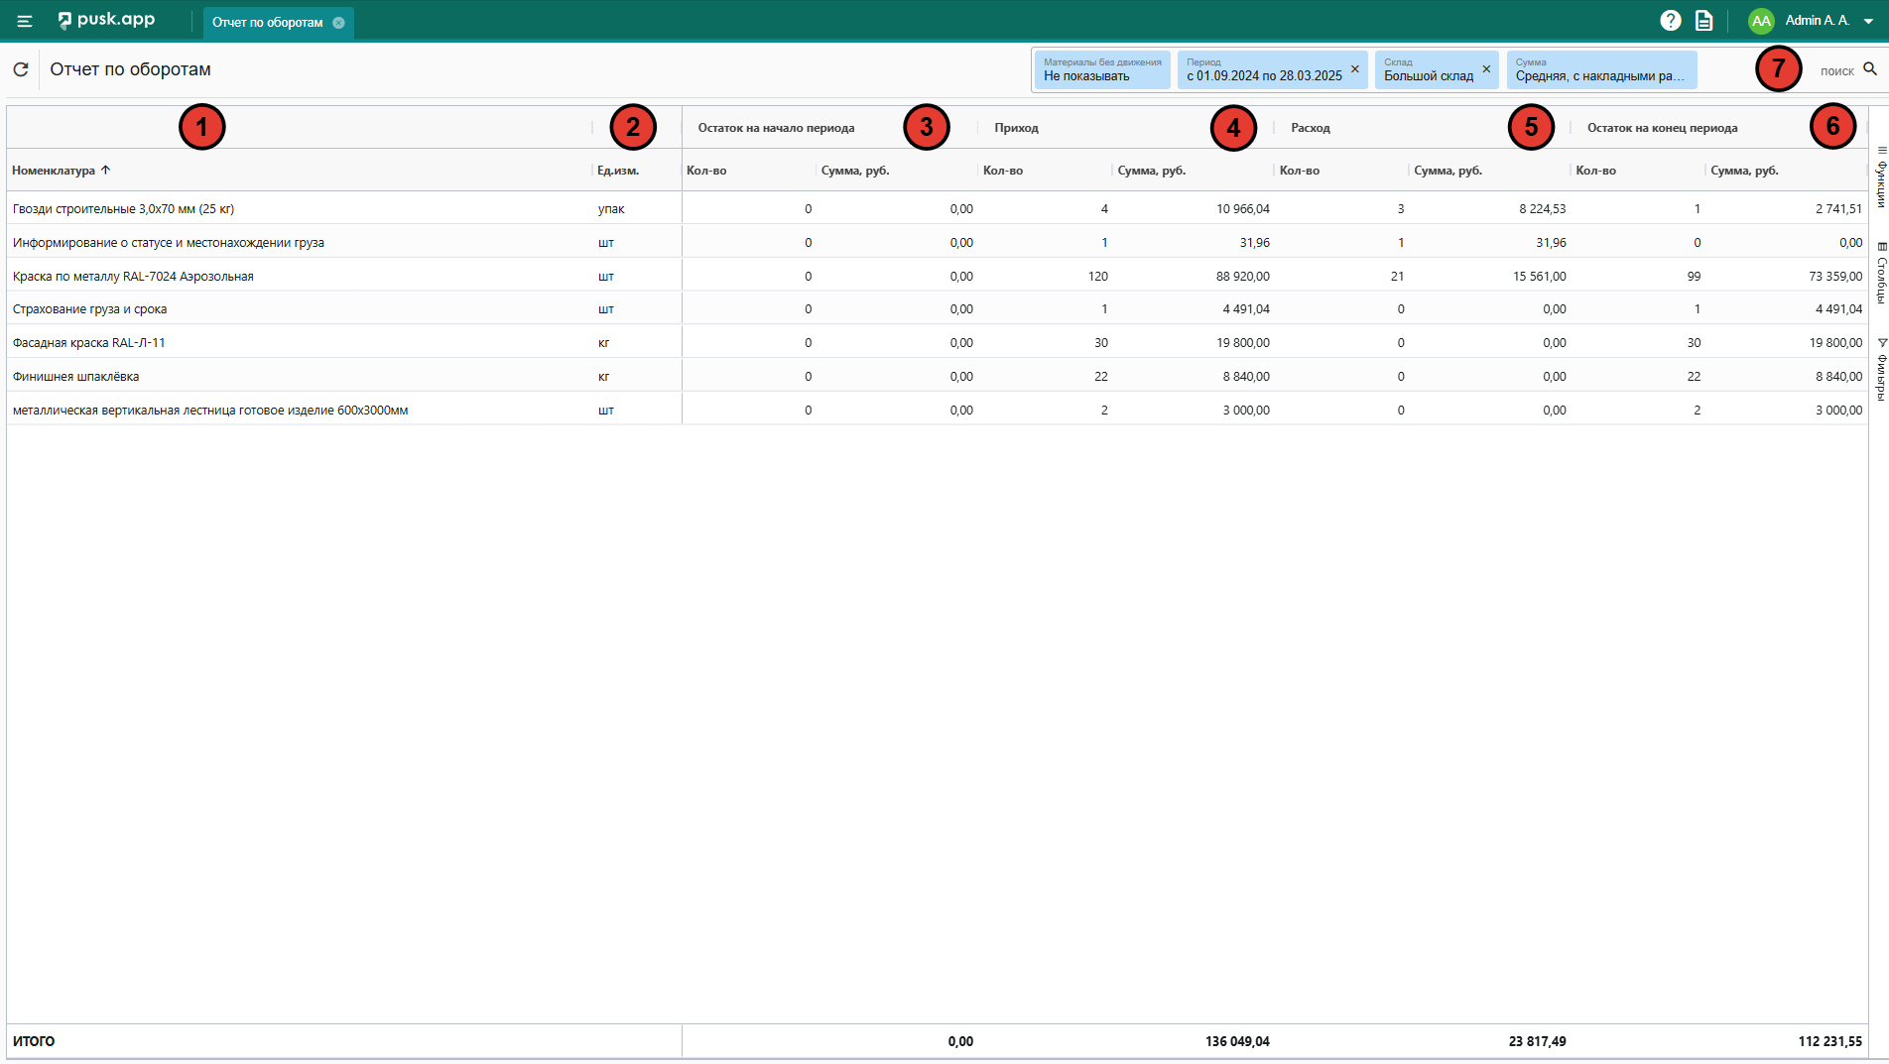Sort by Приход Кол-во column
This screenshot has width=1889, height=1064.
point(1003,171)
